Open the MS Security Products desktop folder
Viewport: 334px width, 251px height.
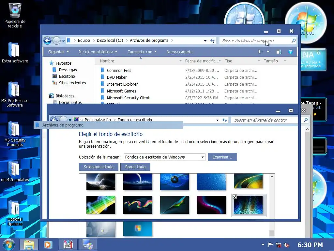tap(14, 134)
